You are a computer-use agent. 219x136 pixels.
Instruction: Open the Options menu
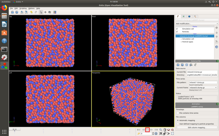[31, 8]
